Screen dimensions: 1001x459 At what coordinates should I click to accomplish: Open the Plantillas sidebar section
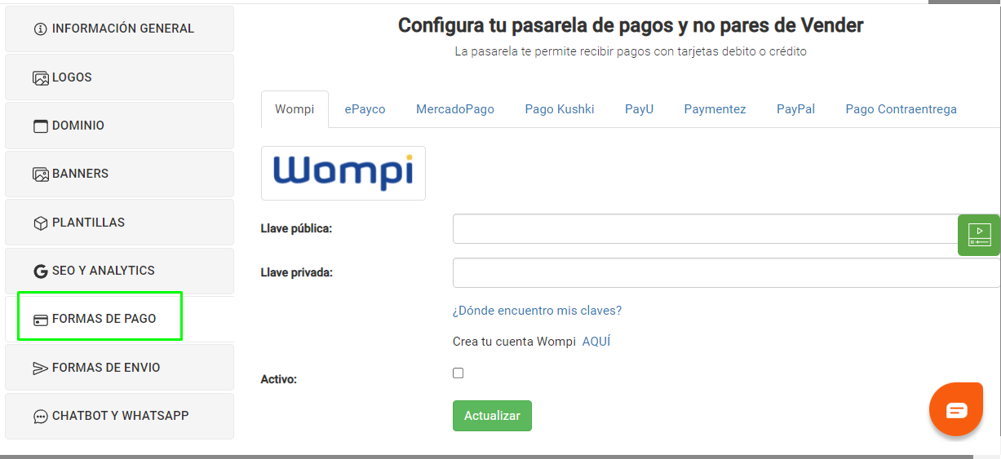(x=119, y=223)
